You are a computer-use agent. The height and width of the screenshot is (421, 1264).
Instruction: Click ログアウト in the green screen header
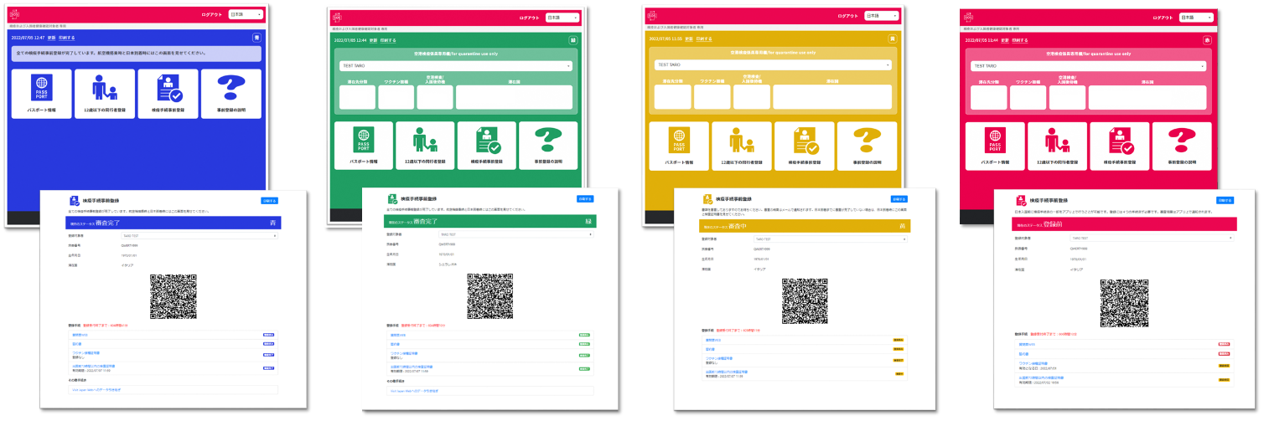[530, 18]
